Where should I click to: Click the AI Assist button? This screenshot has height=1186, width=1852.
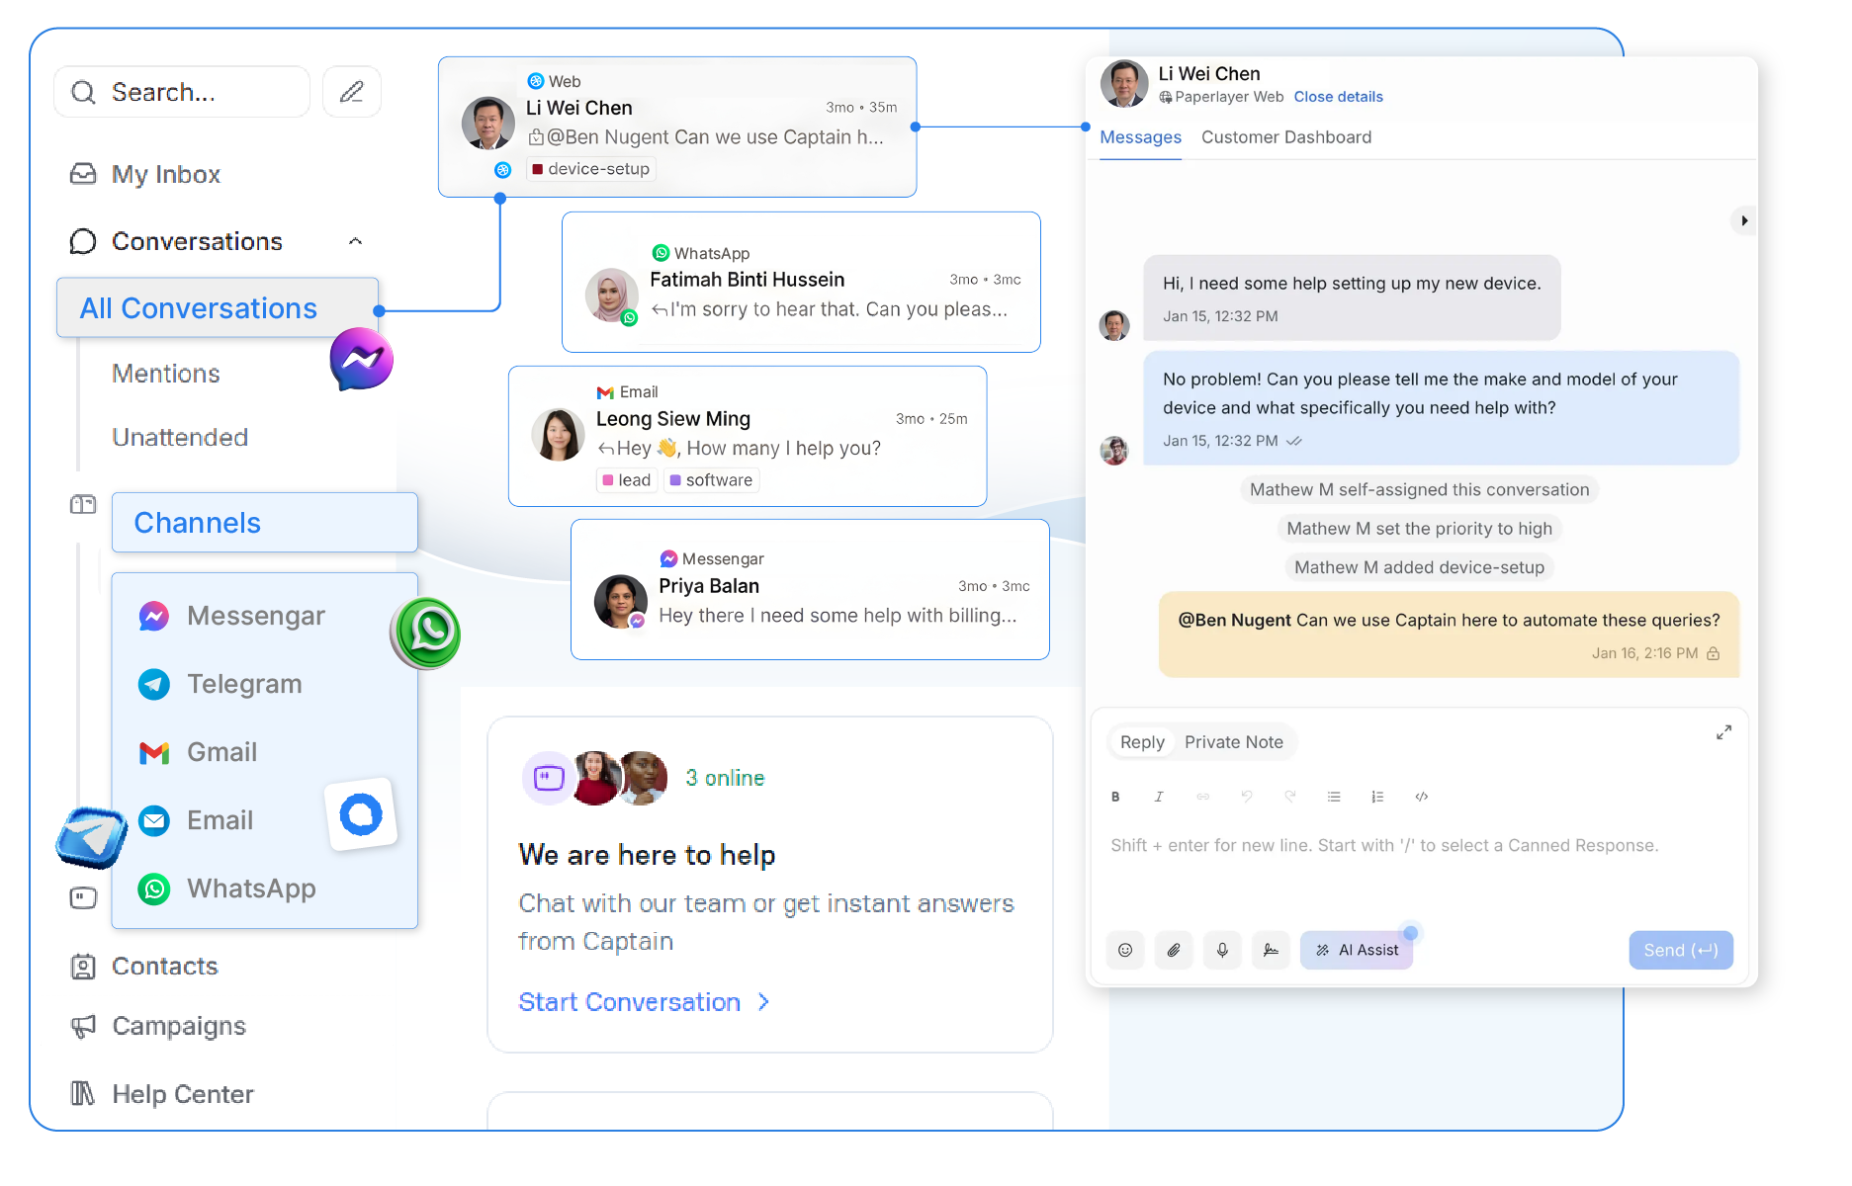coord(1357,950)
